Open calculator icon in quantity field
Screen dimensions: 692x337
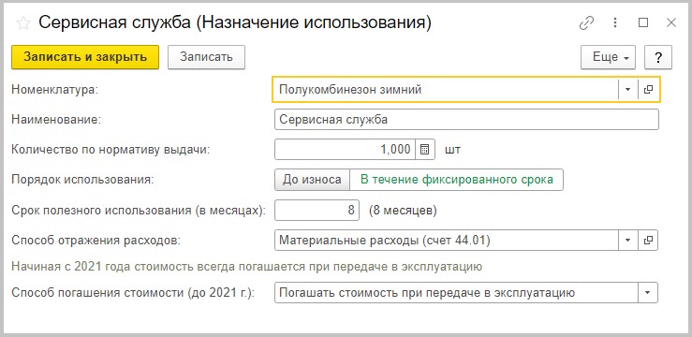click(425, 150)
